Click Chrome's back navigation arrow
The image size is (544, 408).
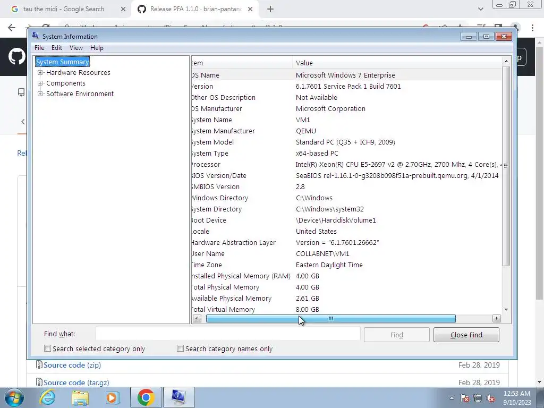tap(12, 28)
